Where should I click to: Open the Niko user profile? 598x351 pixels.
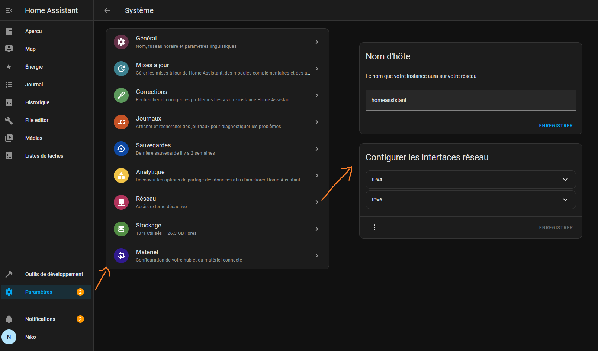[x=30, y=337]
